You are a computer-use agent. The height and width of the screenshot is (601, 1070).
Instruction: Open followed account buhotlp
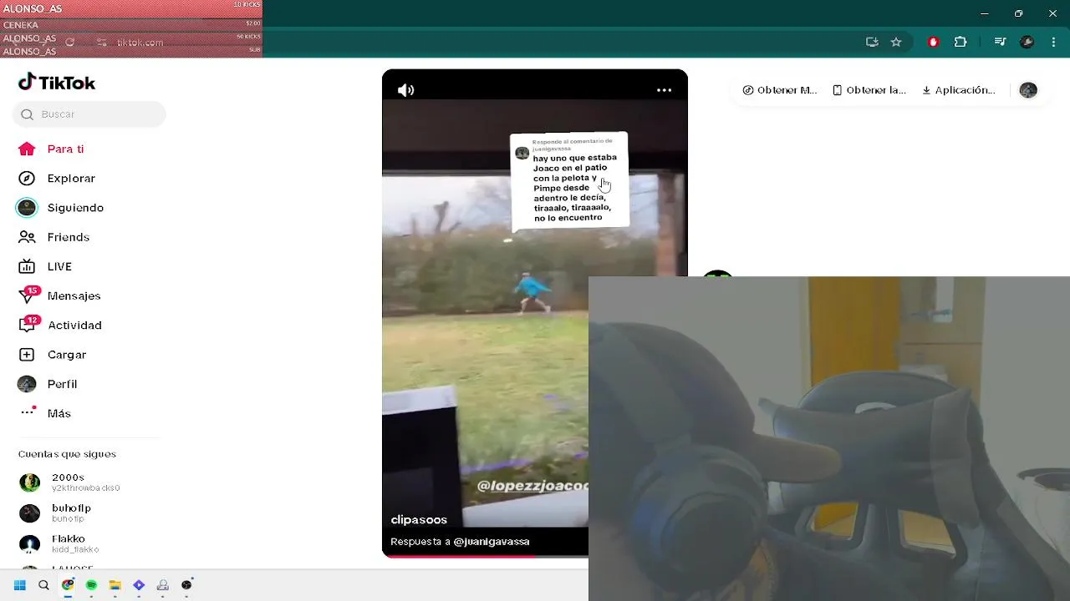55,513
